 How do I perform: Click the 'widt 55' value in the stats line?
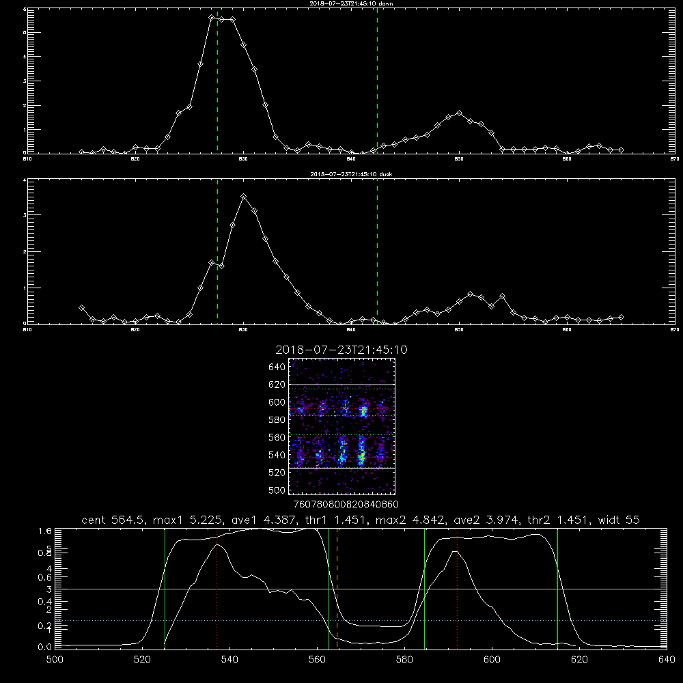tap(619, 520)
